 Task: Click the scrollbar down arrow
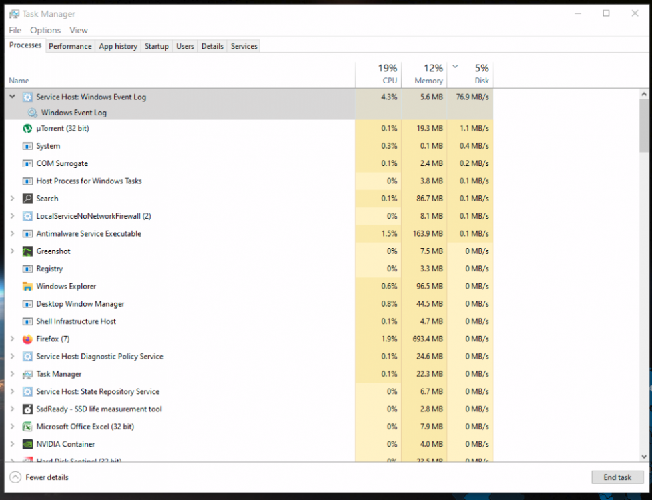tap(644, 457)
